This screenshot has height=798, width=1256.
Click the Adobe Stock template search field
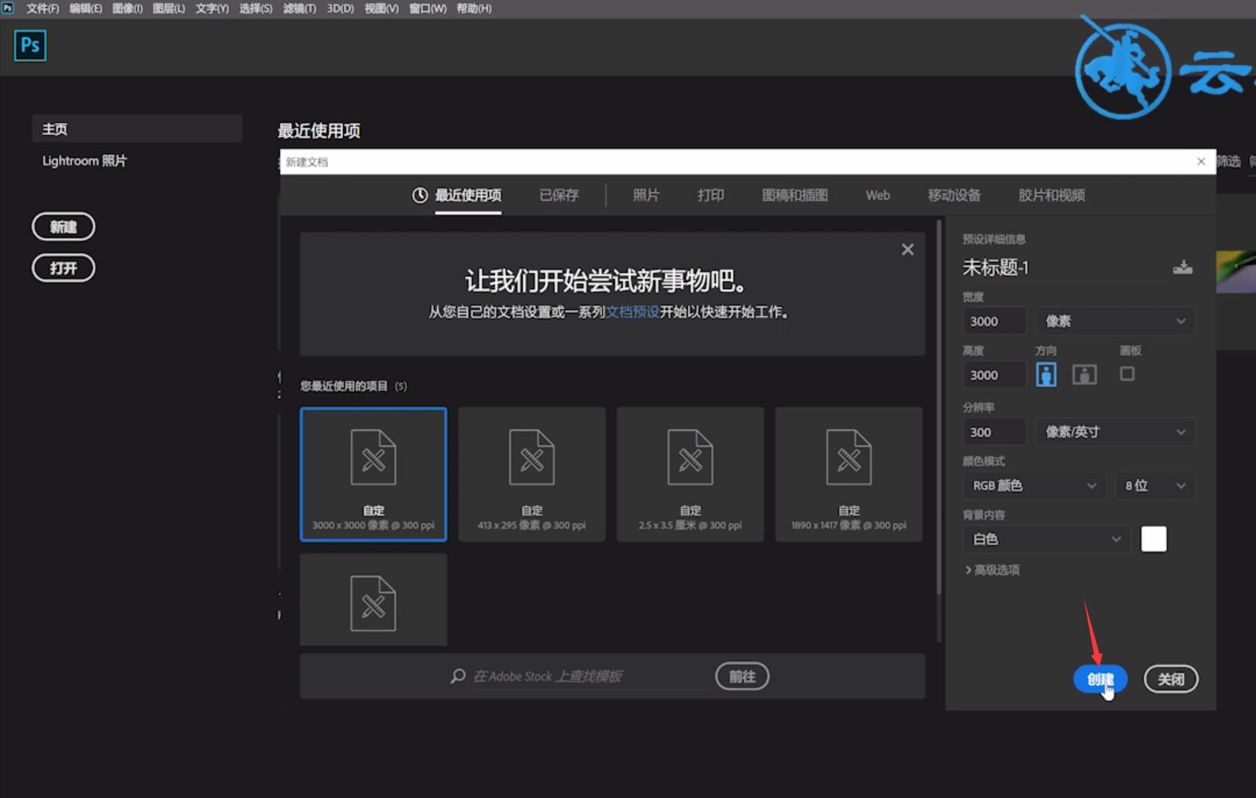(590, 676)
